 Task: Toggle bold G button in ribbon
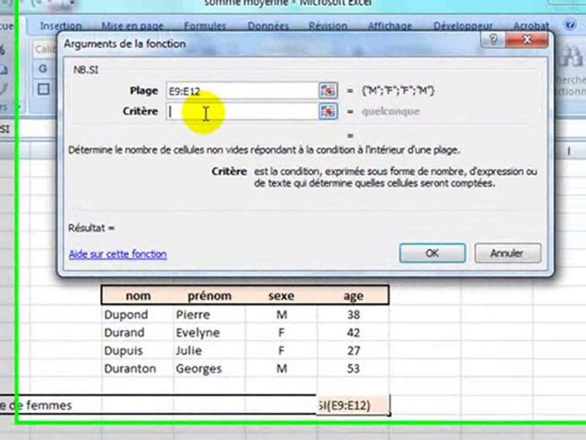coord(43,69)
